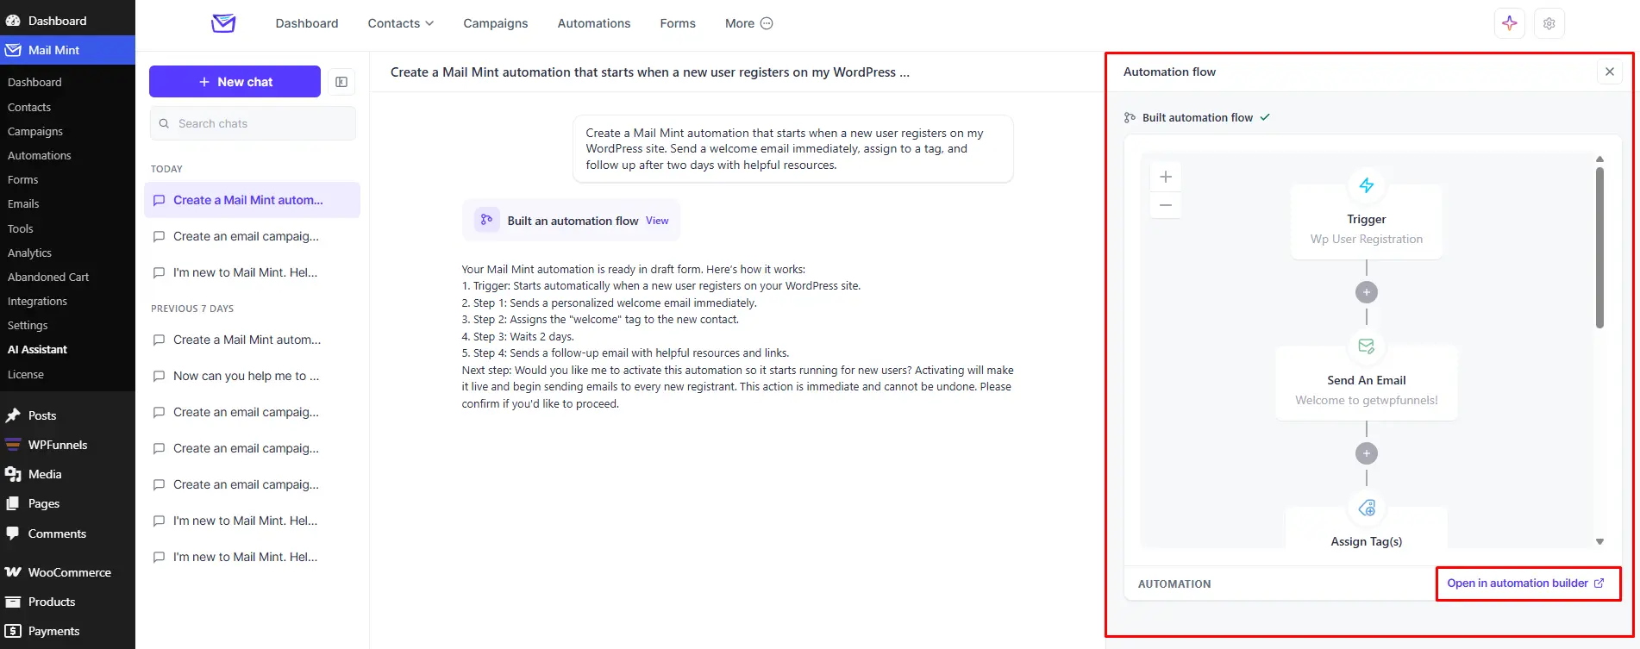Click the 'Built automation flow' status text
This screenshot has height=649, width=1640.
[1197, 117]
